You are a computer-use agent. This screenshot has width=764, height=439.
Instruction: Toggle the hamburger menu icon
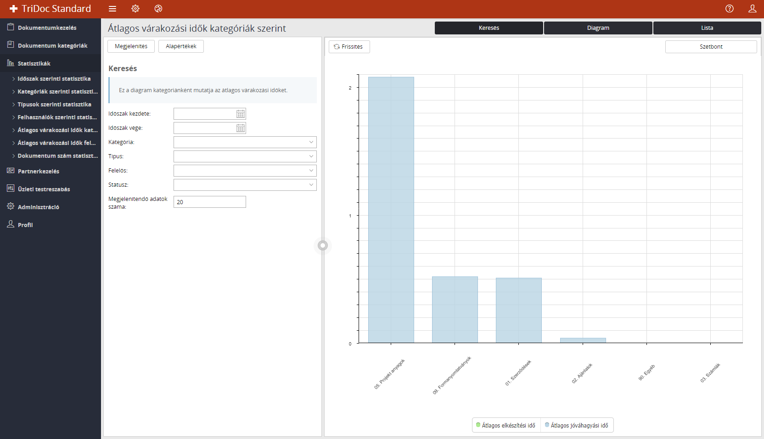pos(112,9)
